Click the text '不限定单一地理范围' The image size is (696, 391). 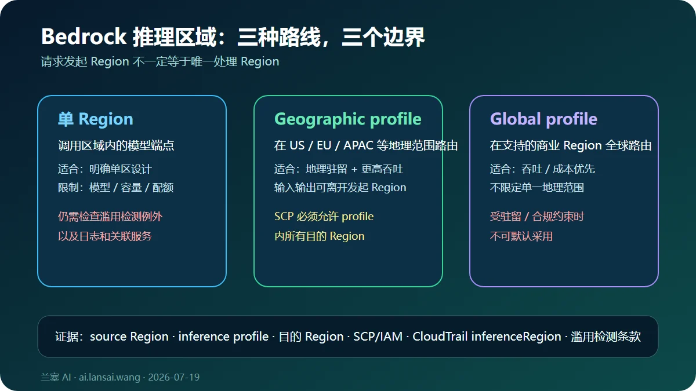[x=536, y=188]
